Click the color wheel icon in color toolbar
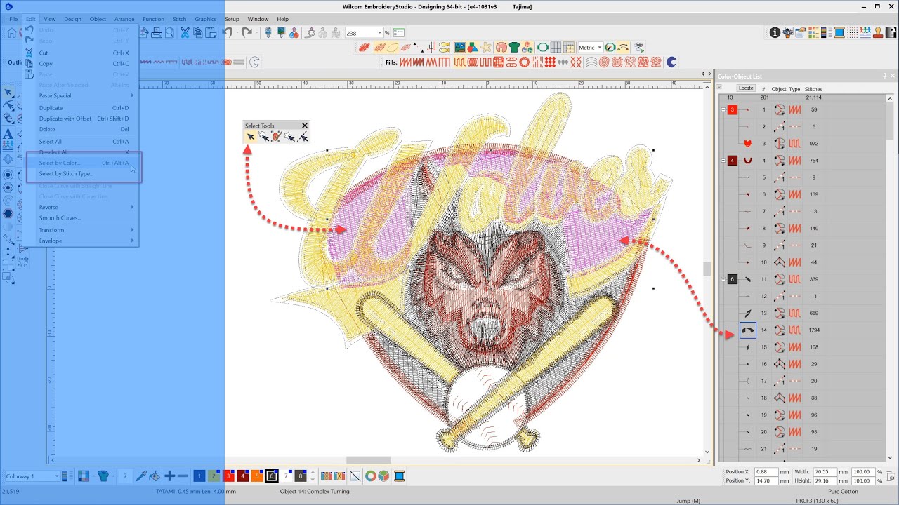The width and height of the screenshot is (899, 505). pyautogui.click(x=370, y=476)
